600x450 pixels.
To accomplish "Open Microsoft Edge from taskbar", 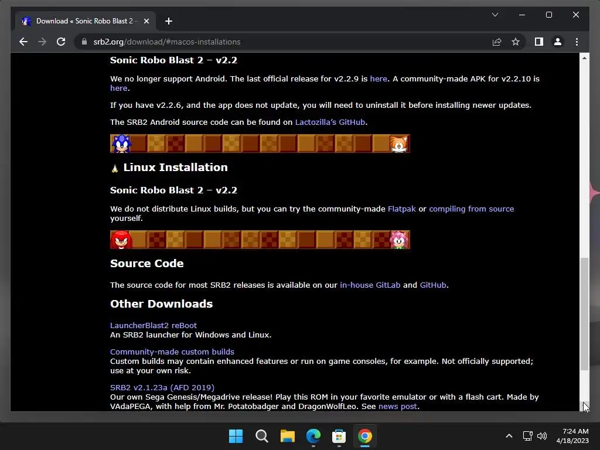I will [x=313, y=436].
